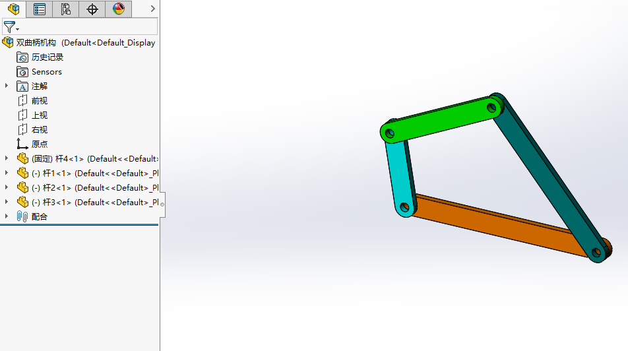
Task: Expand the 配合 mates folder
Action: pyautogui.click(x=7, y=216)
